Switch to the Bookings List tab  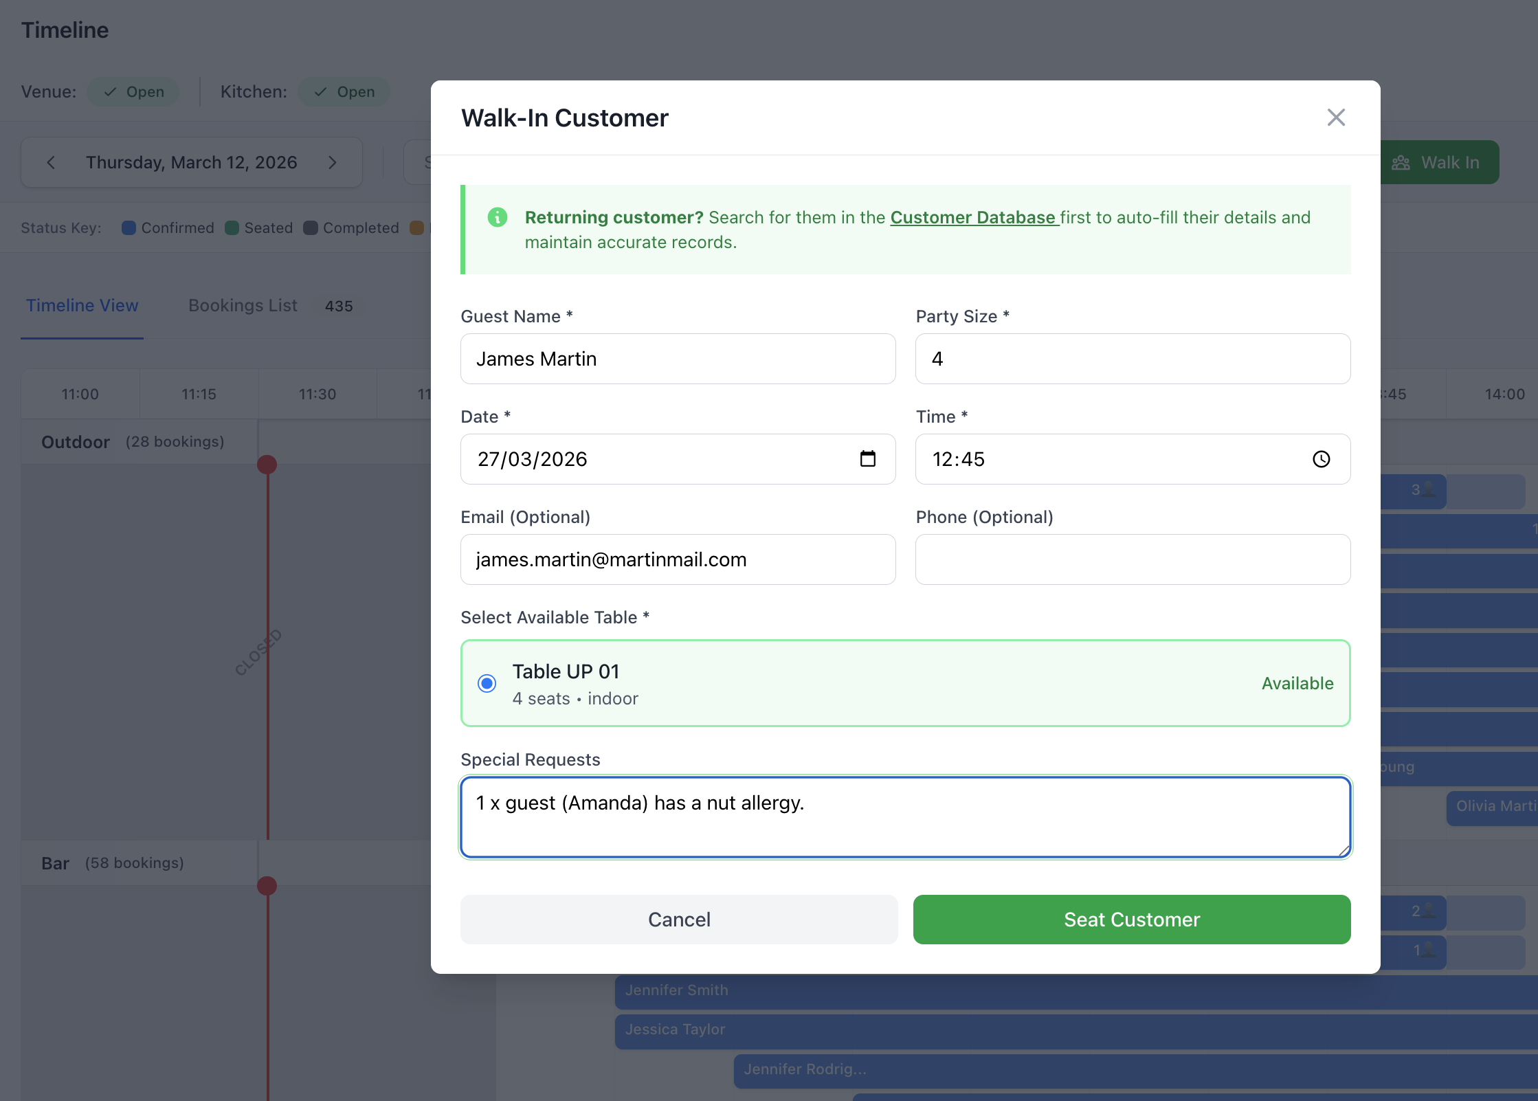pyautogui.click(x=243, y=306)
